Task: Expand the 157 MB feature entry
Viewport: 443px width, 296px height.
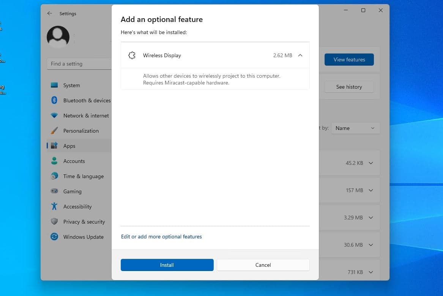Action: pyautogui.click(x=371, y=190)
